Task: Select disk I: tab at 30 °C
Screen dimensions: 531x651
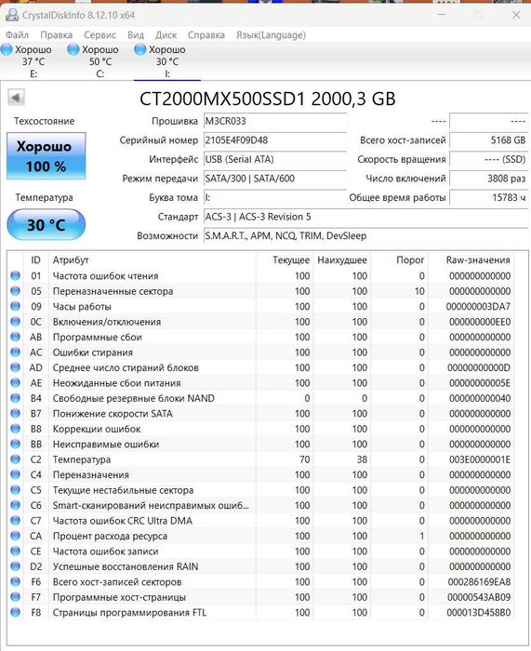Action: tap(166, 61)
